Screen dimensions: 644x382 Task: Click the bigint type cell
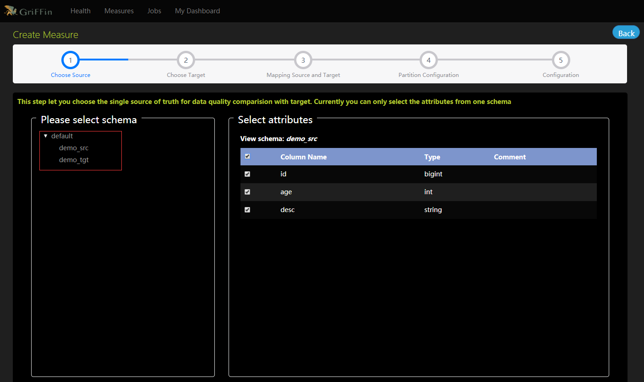(433, 174)
